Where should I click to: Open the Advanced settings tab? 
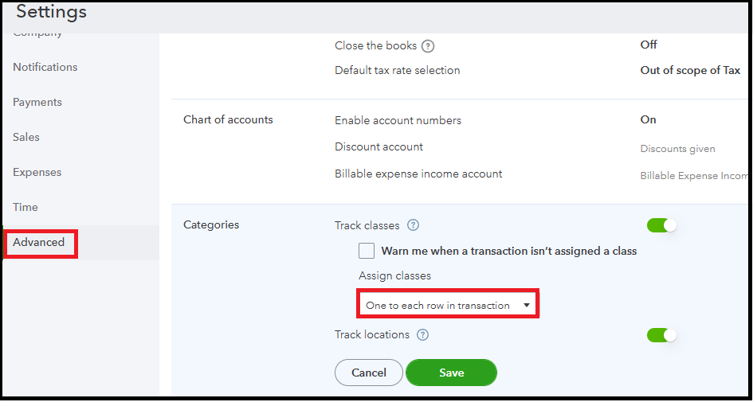(x=39, y=242)
